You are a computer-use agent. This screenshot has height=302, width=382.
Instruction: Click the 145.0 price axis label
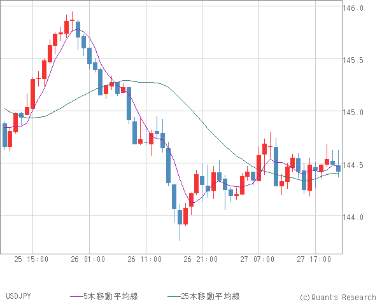click(x=353, y=113)
